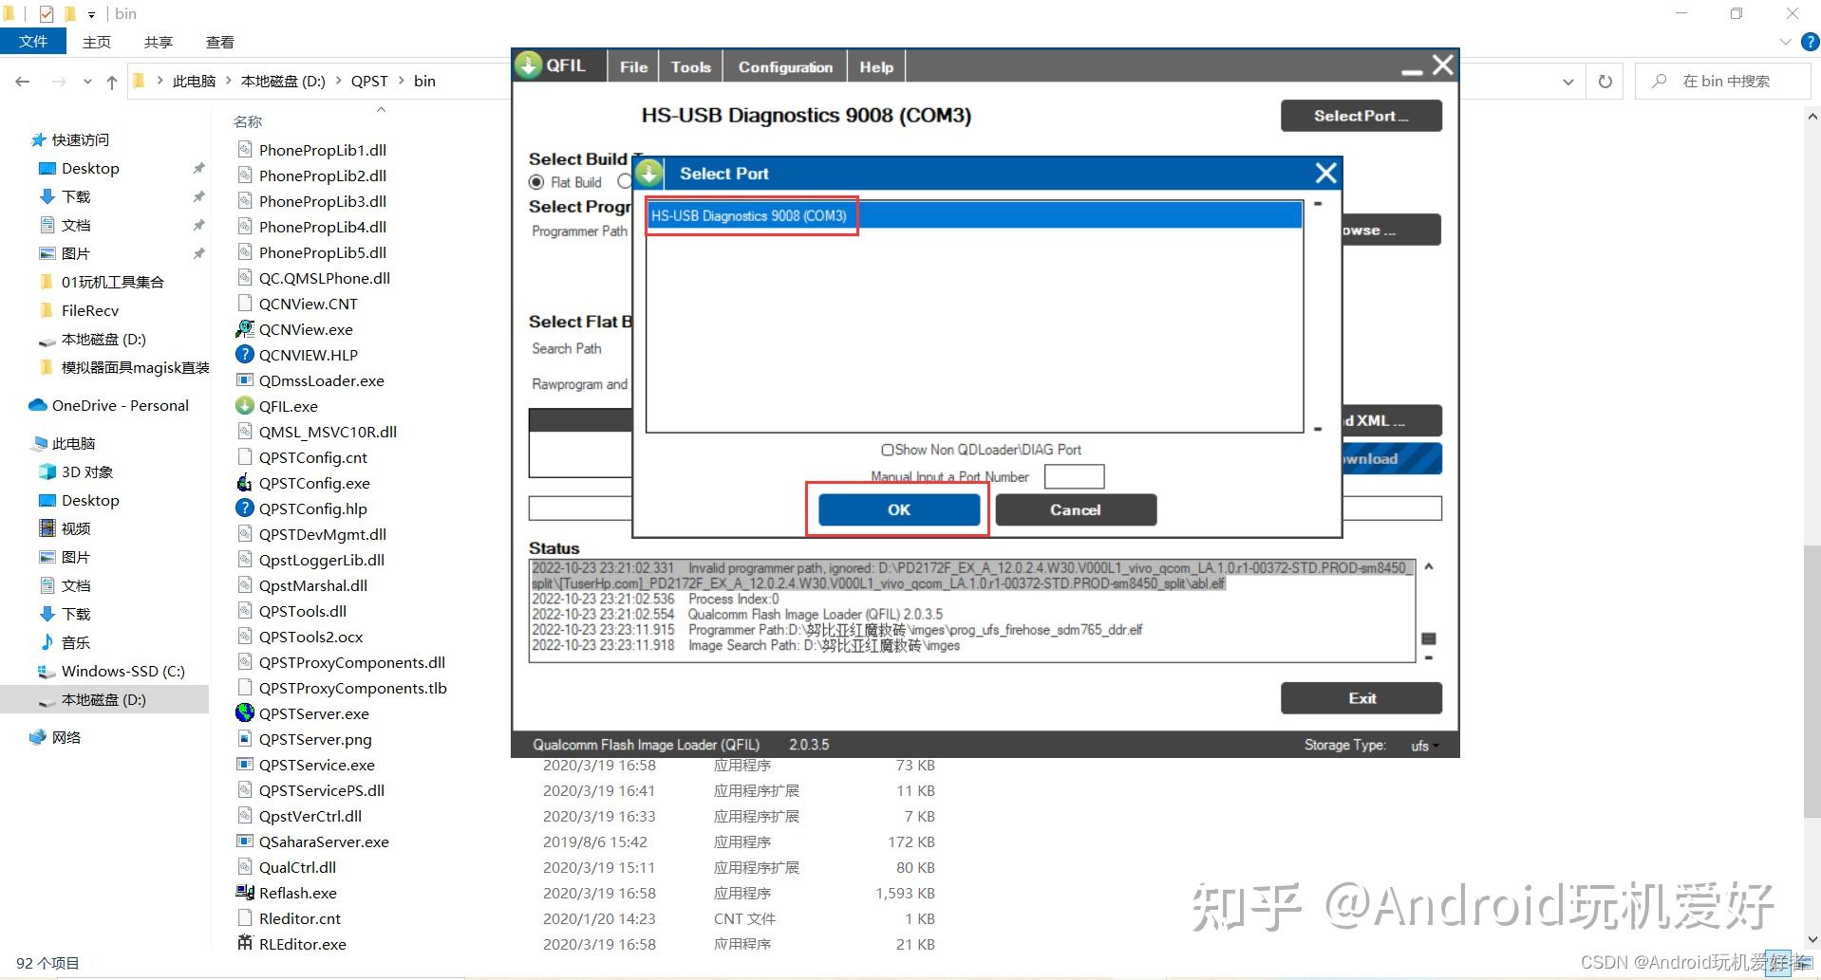The height and width of the screenshot is (980, 1821).
Task: Open the QFIL Tools menu
Action: coord(690,67)
